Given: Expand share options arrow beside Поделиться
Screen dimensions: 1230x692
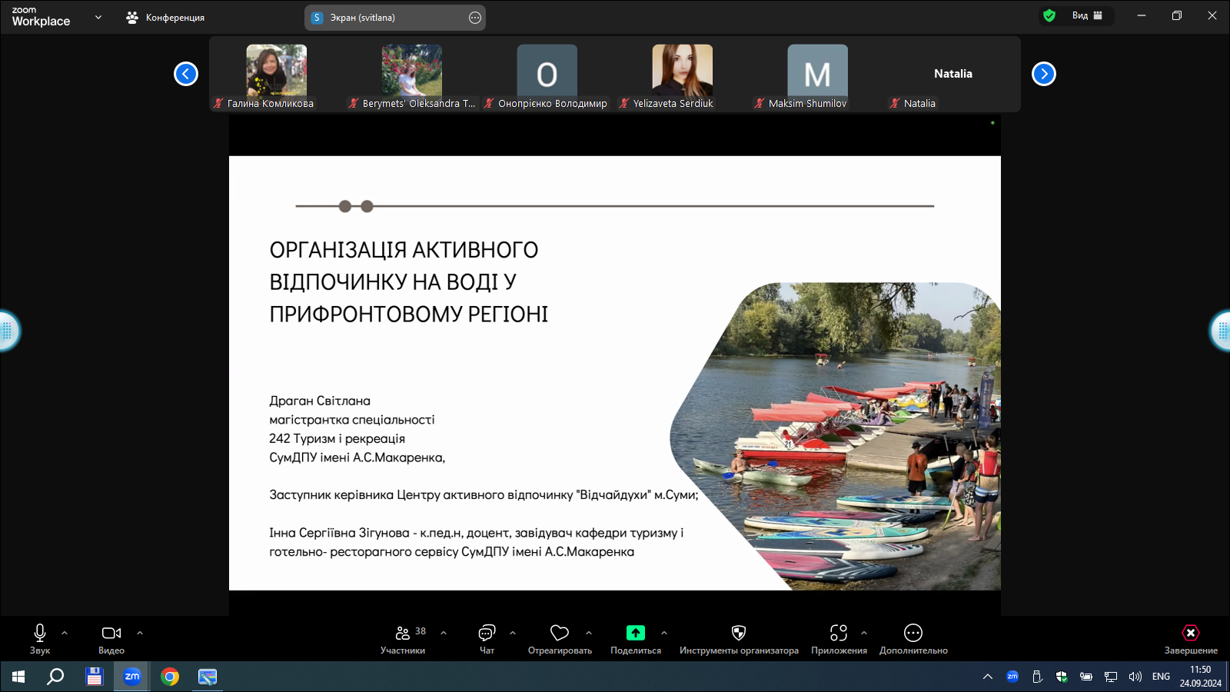Looking at the screenshot, I should 664,633.
